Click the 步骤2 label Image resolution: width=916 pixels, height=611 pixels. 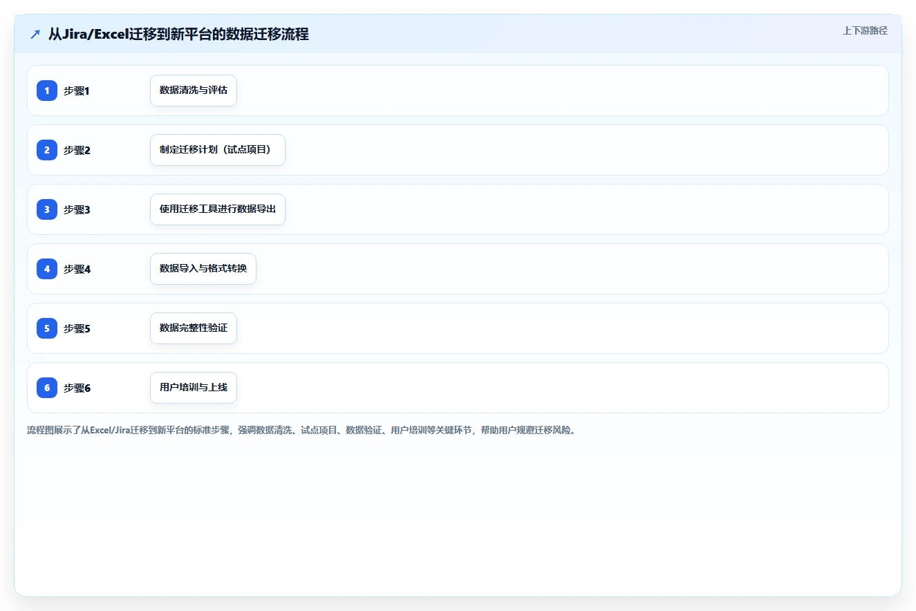point(77,150)
